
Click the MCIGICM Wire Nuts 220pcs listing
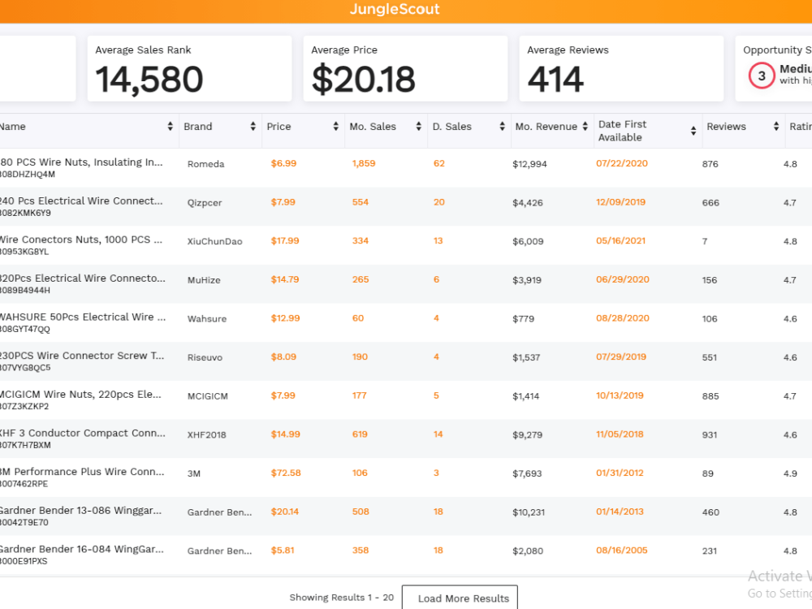[x=80, y=394]
